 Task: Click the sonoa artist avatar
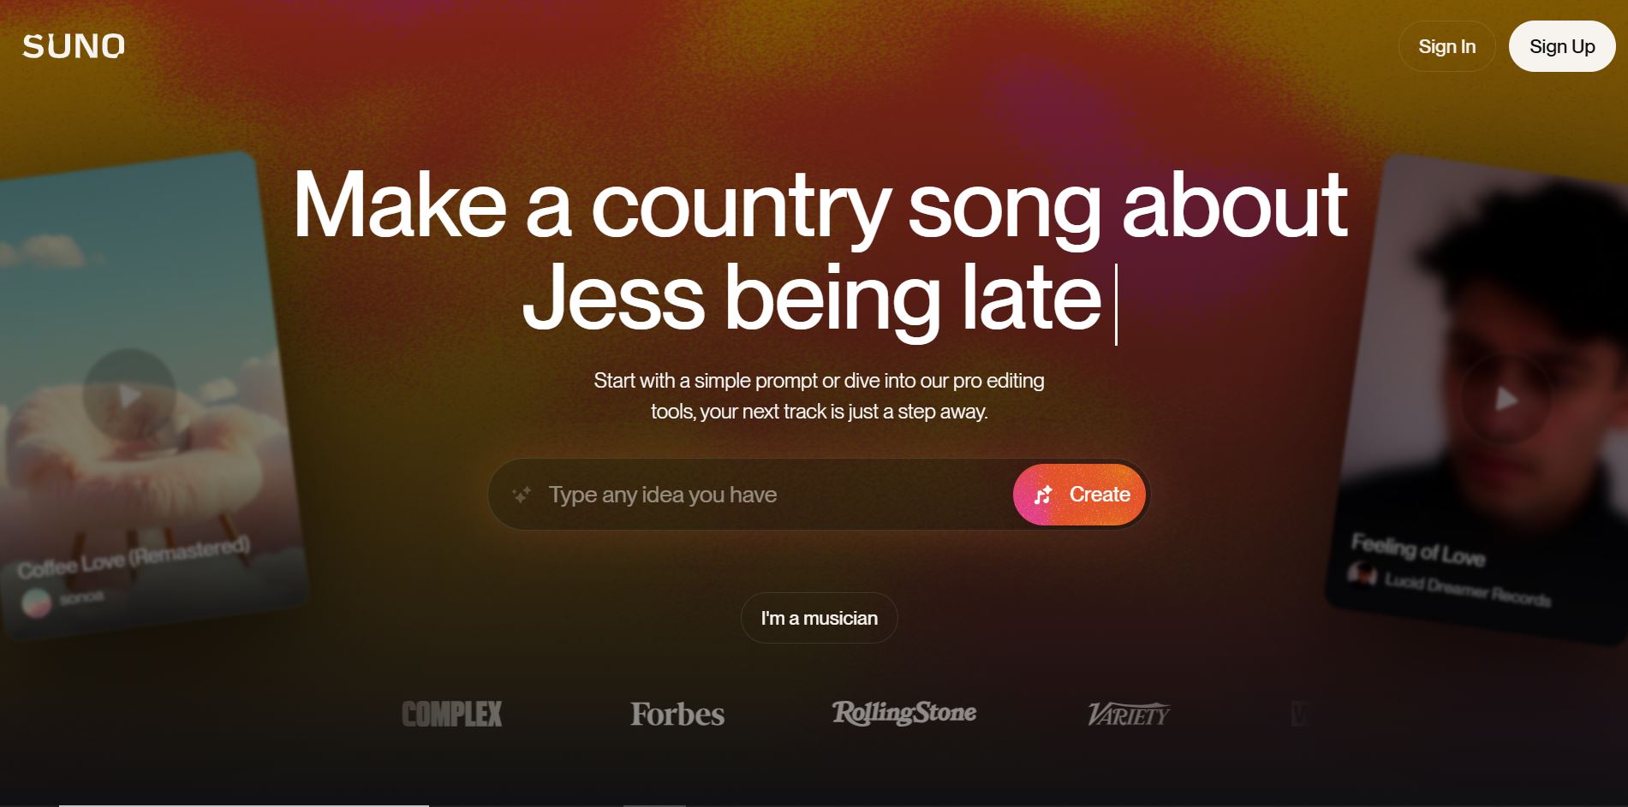[x=36, y=602]
